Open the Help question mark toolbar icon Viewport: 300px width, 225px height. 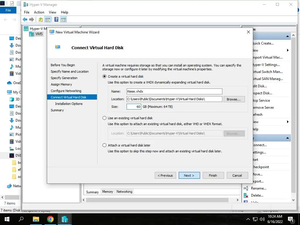pos(57,19)
